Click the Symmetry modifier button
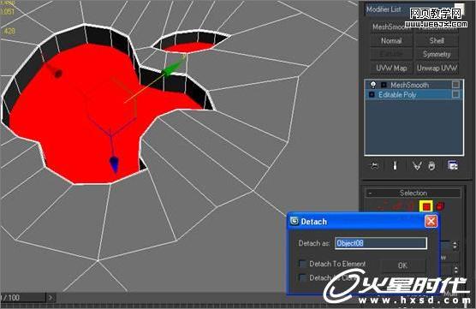The image size is (476, 309). coord(437,54)
